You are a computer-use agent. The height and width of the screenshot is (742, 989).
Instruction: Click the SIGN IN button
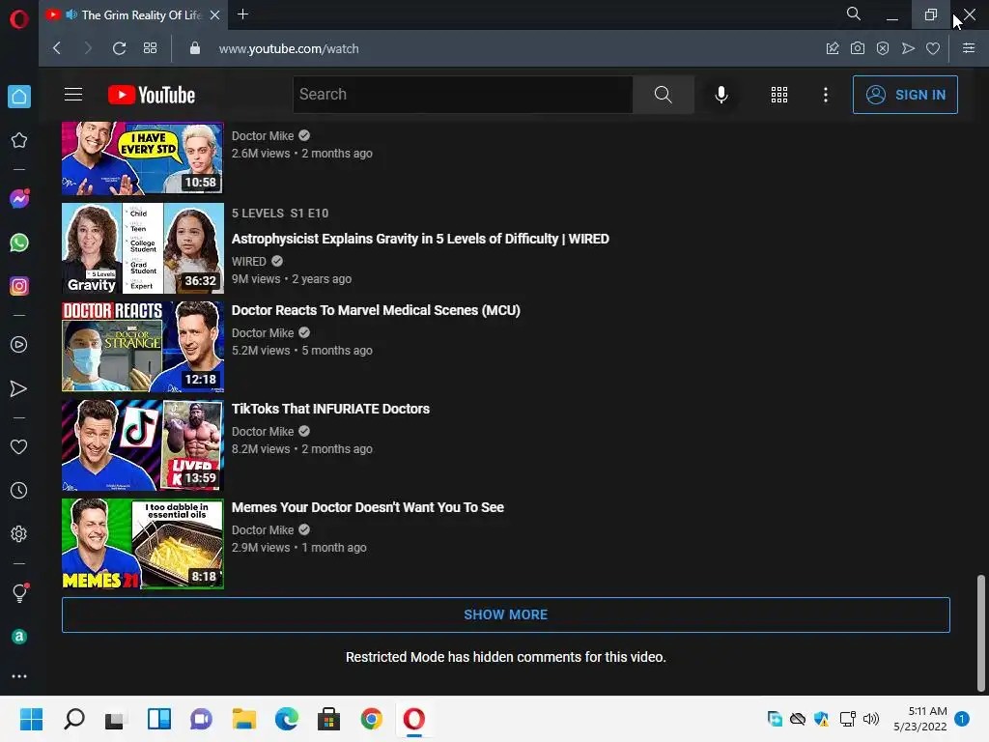[x=905, y=95]
